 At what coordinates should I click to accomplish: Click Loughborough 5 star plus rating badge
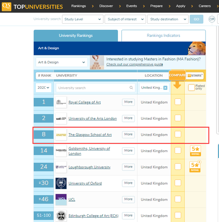pyautogui.click(x=195, y=167)
